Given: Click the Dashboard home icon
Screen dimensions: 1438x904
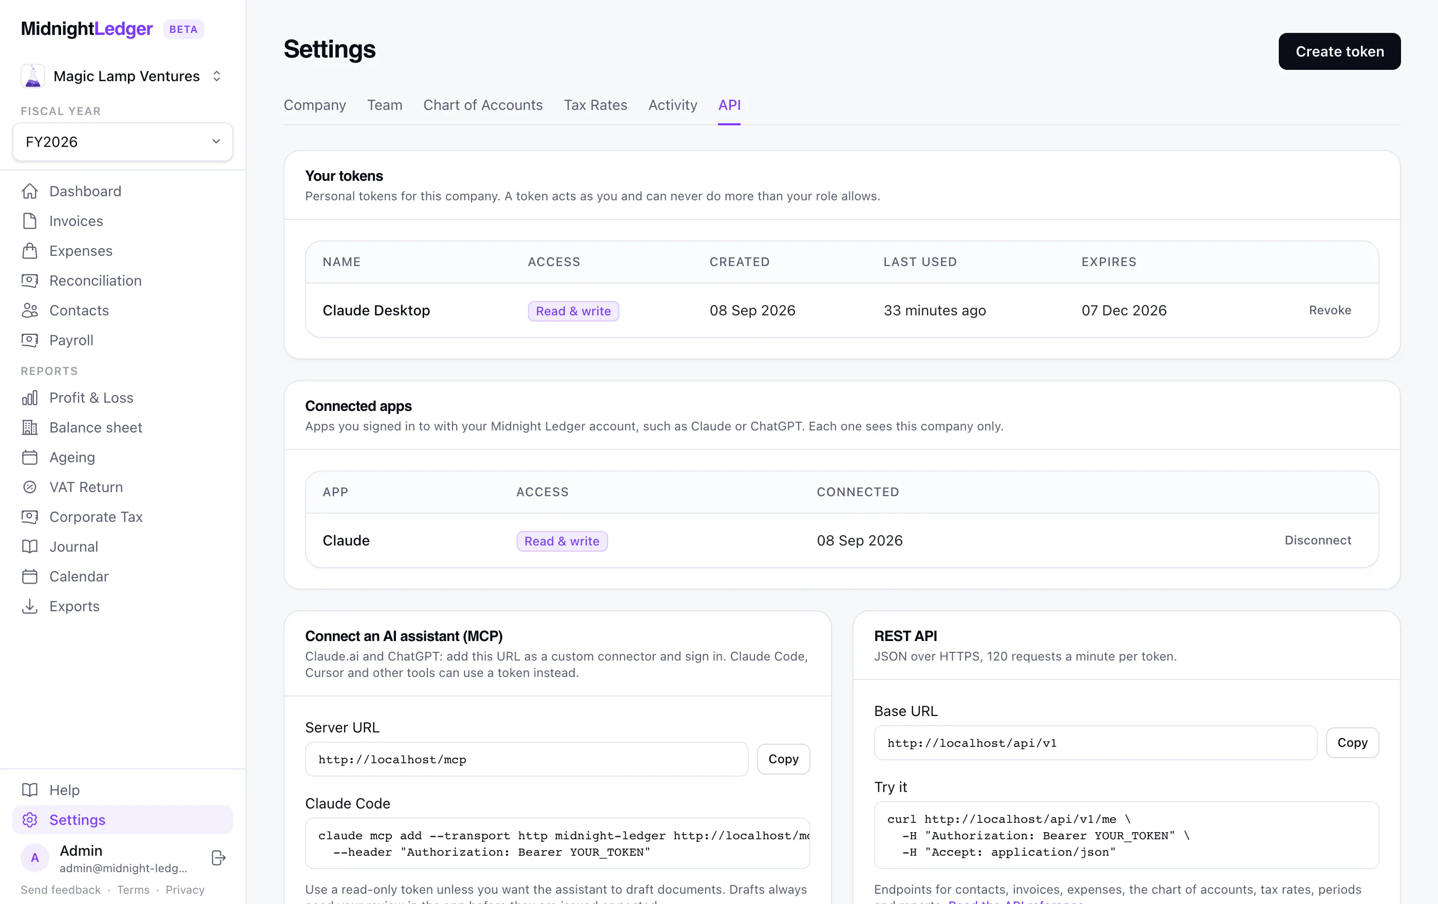Looking at the screenshot, I should 30,191.
